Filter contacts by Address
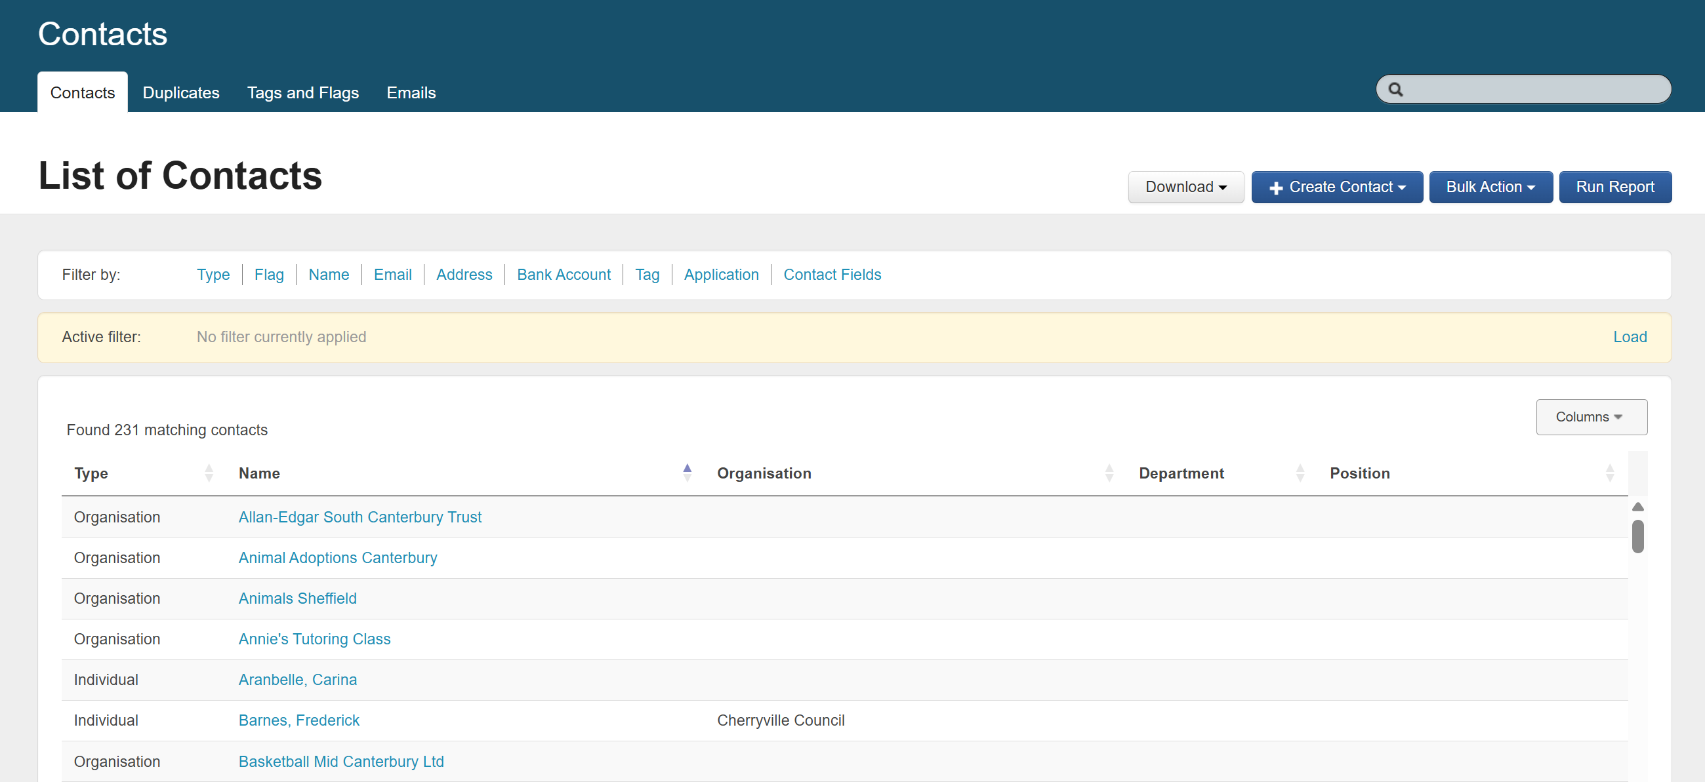This screenshot has width=1705, height=782. [464, 275]
